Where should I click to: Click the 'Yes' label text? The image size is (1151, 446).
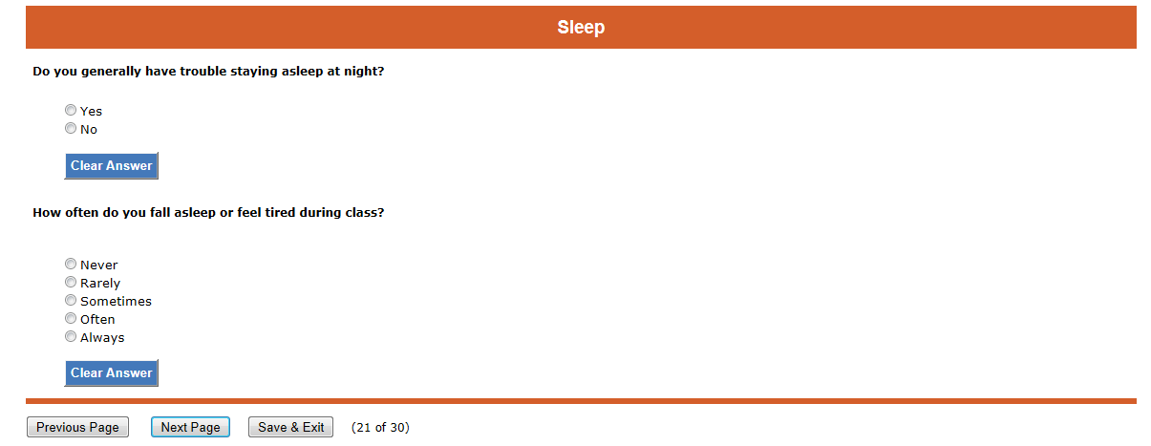tap(91, 112)
